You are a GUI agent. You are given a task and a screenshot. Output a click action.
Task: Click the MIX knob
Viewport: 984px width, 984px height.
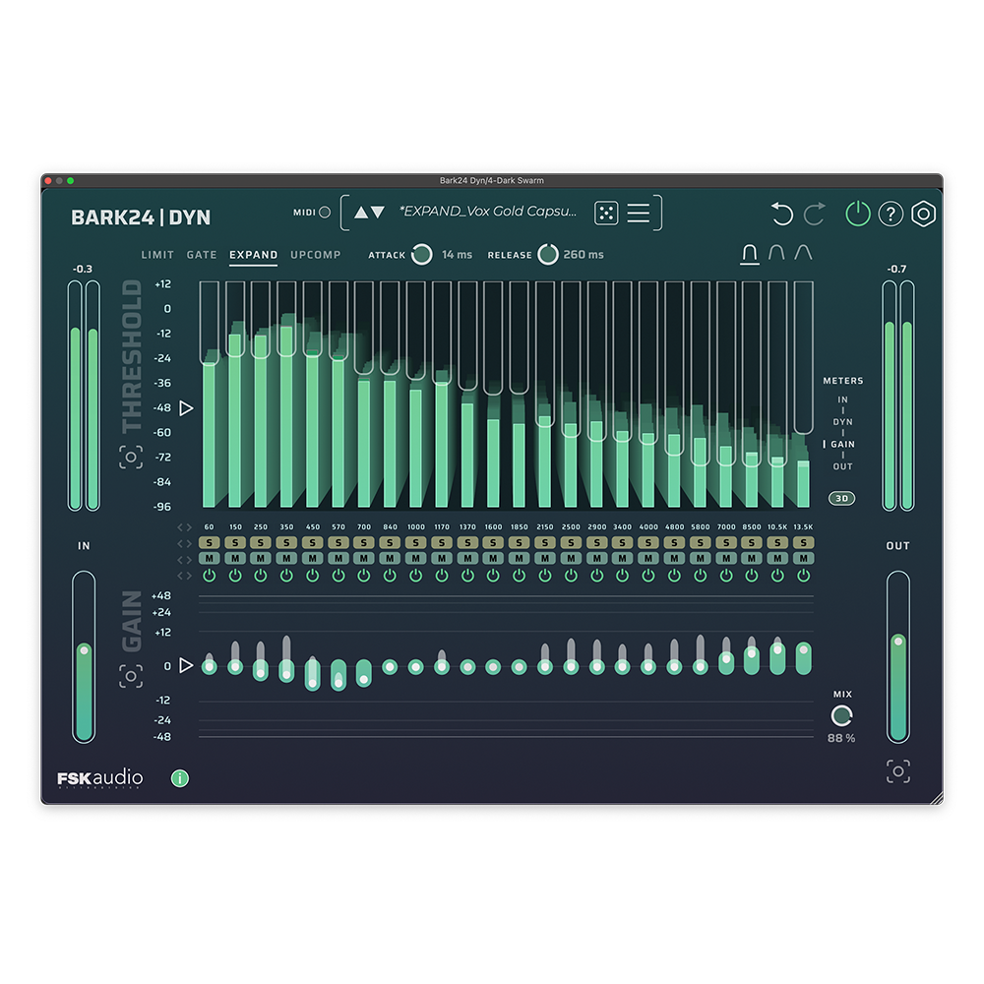click(x=841, y=715)
